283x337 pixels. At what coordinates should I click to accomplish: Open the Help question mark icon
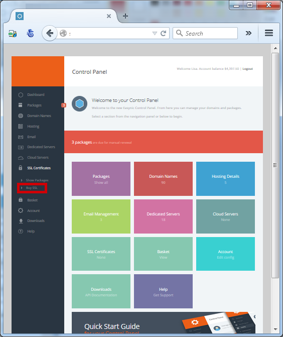21,232
